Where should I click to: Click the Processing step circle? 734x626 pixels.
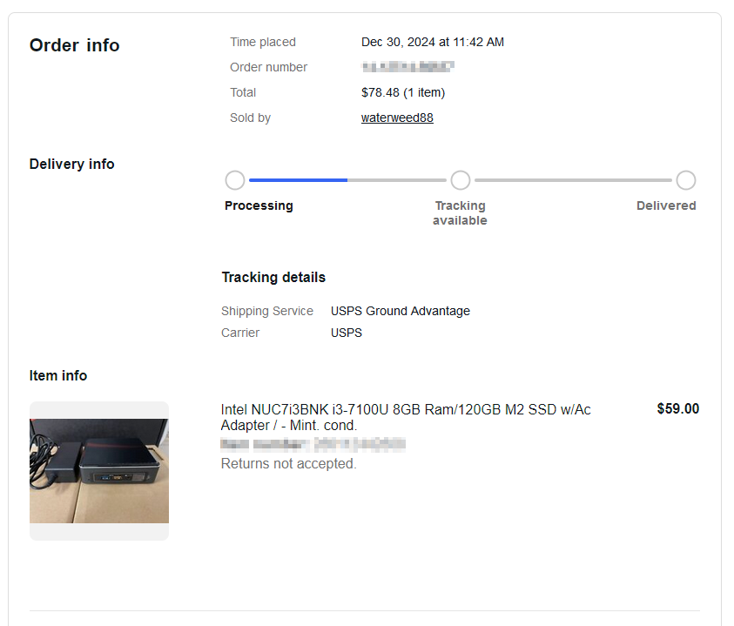tap(235, 180)
